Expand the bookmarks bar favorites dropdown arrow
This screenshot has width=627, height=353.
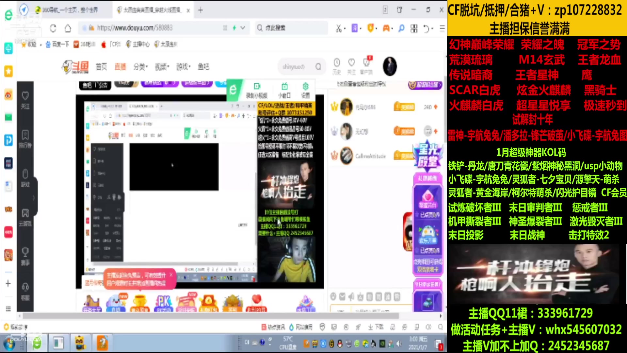click(x=40, y=45)
